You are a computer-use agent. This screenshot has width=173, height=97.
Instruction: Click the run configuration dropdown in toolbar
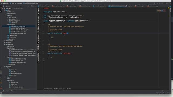point(152,3)
